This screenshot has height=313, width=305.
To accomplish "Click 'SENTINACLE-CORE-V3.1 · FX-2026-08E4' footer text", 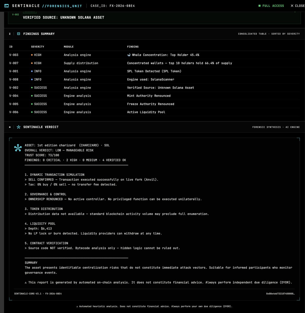I will point(38,294).
